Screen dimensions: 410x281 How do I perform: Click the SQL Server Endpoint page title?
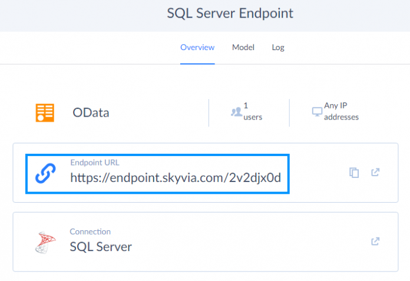(230, 13)
